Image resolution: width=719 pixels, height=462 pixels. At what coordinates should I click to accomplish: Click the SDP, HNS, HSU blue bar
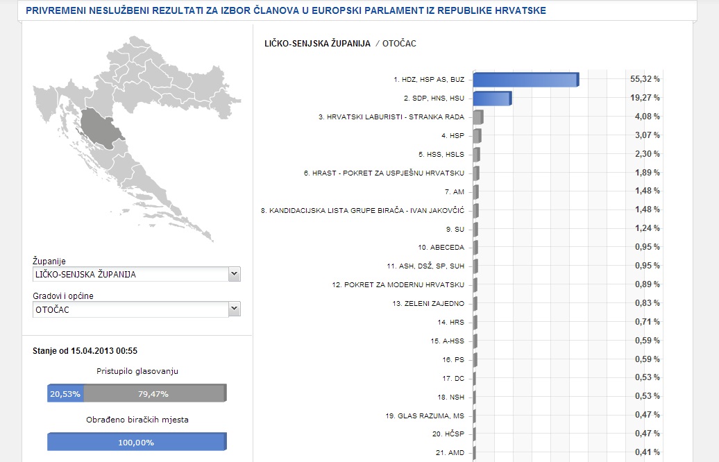492,98
